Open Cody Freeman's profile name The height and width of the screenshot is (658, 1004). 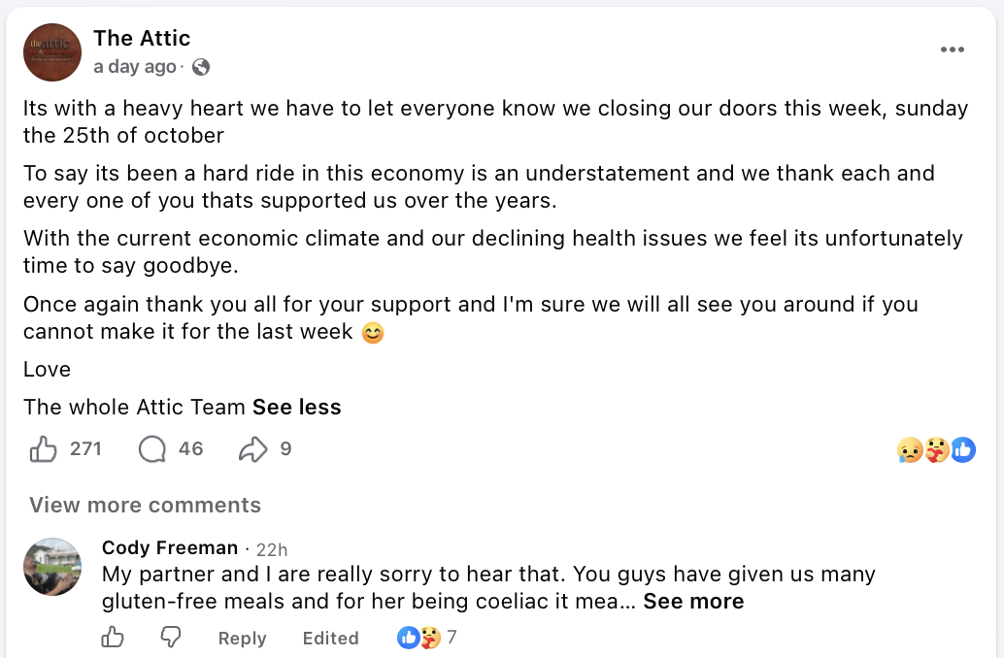pyautogui.click(x=170, y=548)
